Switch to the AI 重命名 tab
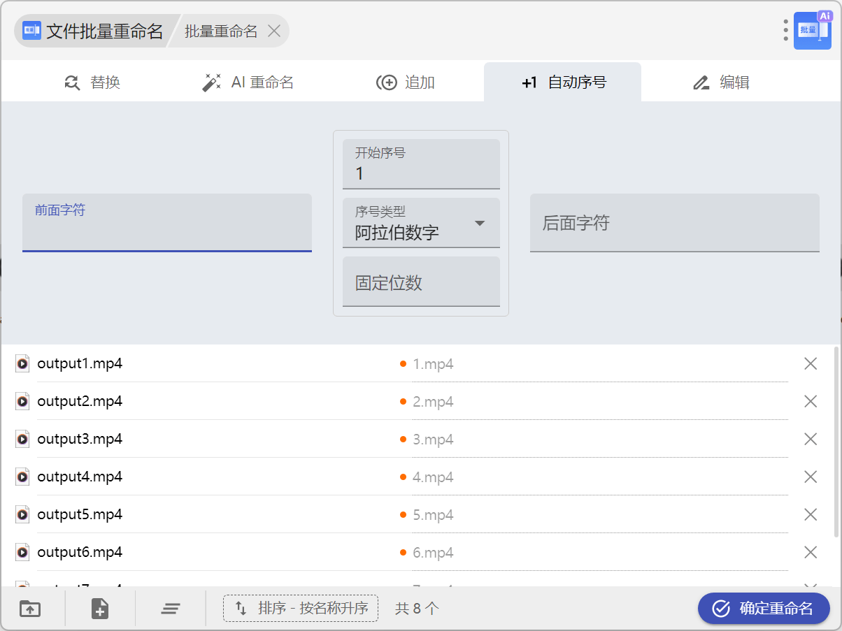This screenshot has width=842, height=631. [248, 82]
